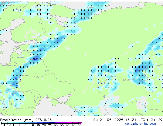The height and width of the screenshot is (126, 163).
Task: Click the "Precipitation [mm]" title text
Action: [x=17, y=120]
